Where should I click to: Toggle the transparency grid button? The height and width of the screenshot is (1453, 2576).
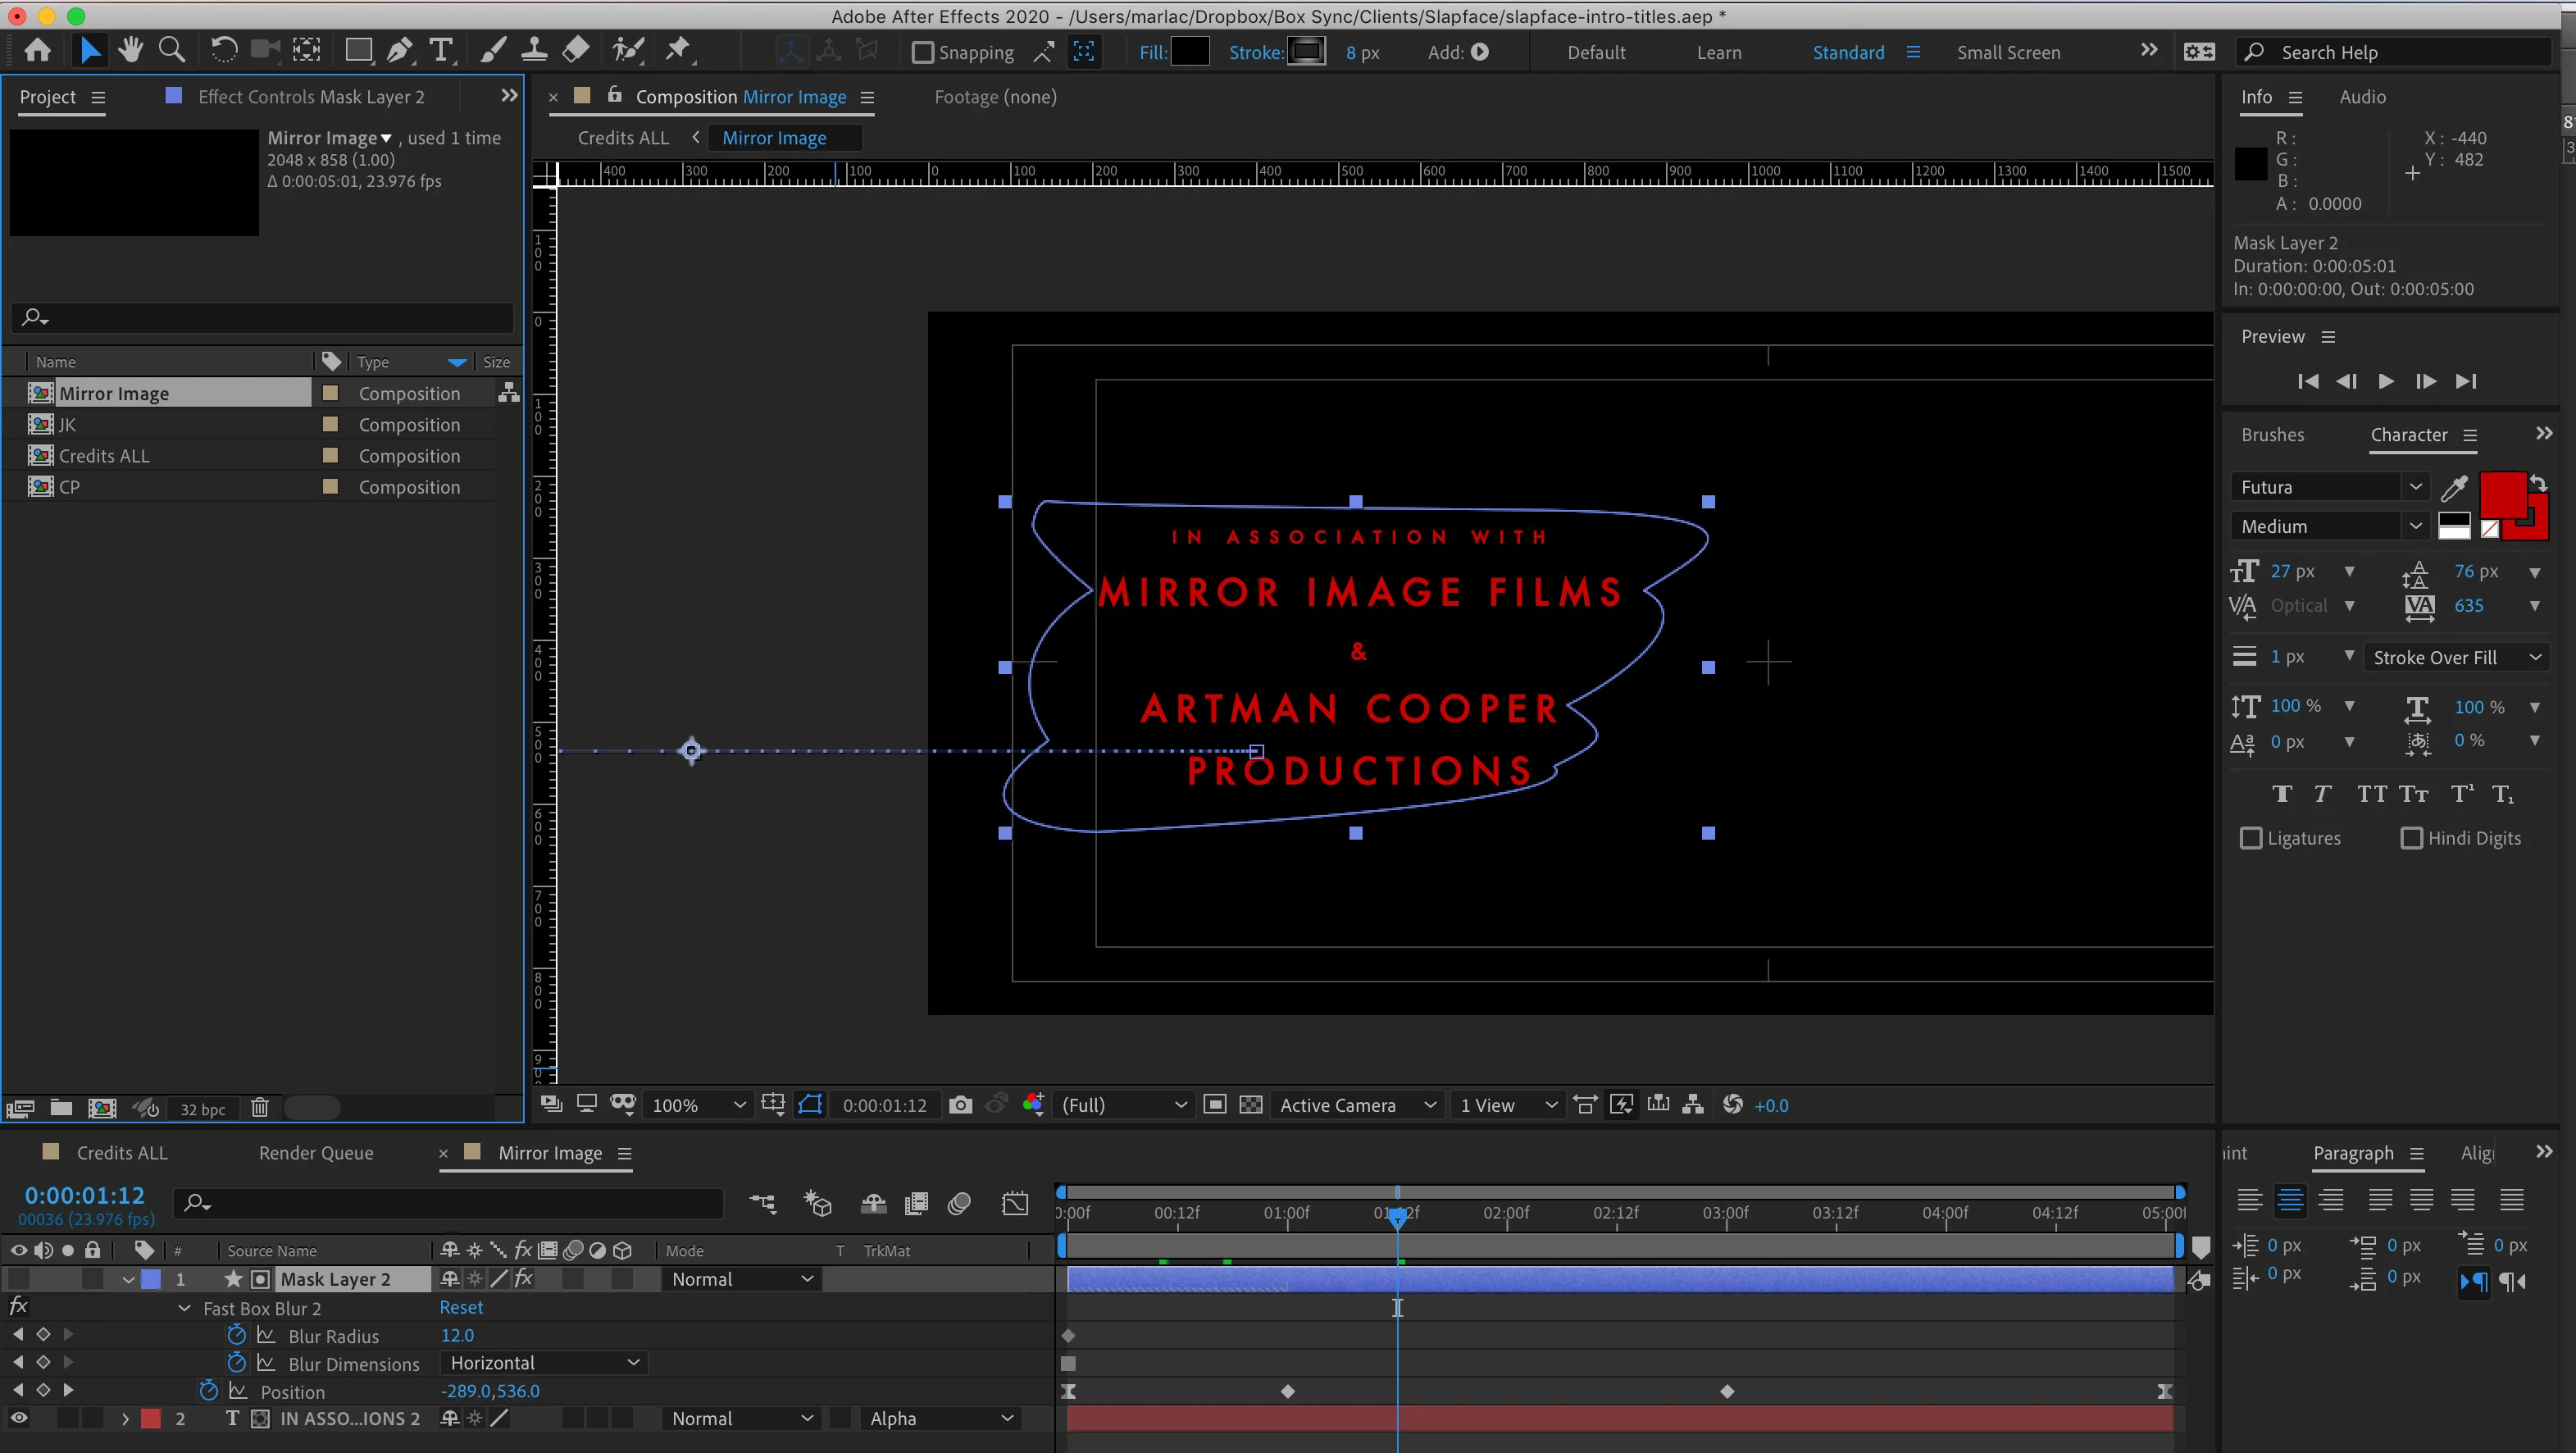coord(1250,1105)
